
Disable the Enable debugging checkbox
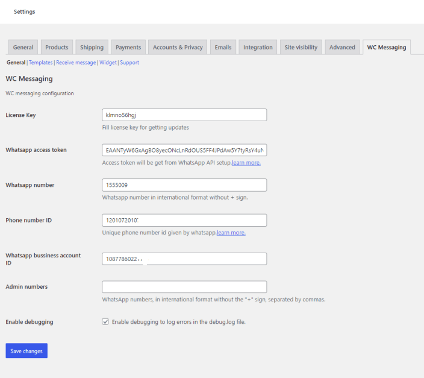coord(105,322)
